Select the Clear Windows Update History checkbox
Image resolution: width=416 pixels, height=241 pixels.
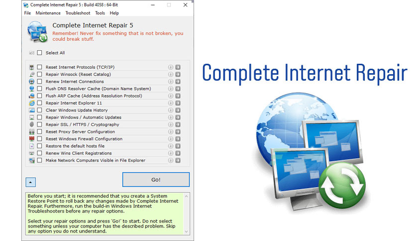39,110
